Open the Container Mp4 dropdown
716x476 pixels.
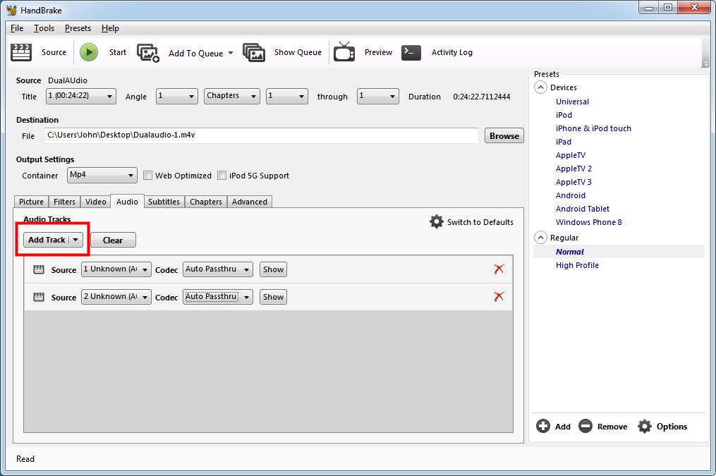coord(102,175)
